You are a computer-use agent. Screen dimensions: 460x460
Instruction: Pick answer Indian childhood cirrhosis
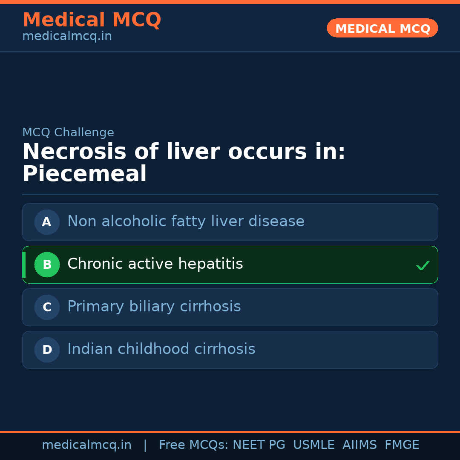tap(161, 349)
